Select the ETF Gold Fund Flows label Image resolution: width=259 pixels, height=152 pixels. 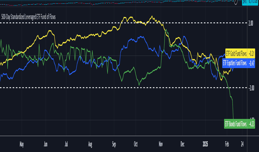click(236, 54)
